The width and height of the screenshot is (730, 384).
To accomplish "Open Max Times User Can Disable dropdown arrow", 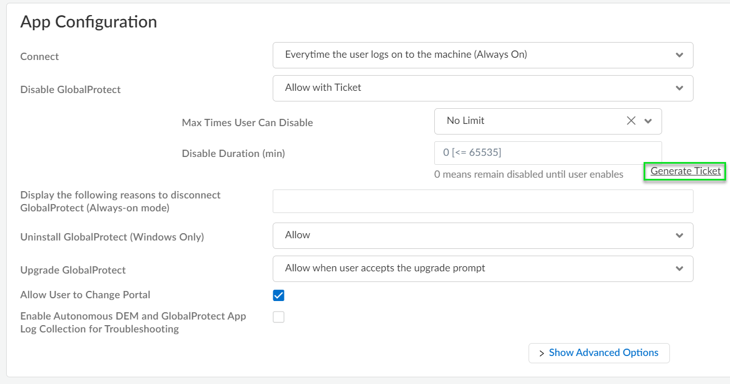I will (x=648, y=121).
